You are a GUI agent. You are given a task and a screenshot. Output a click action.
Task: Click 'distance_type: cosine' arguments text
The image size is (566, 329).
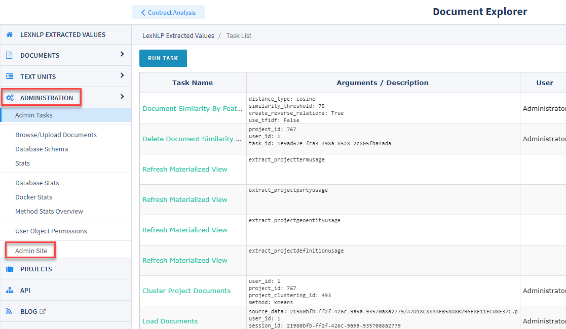pos(282,99)
